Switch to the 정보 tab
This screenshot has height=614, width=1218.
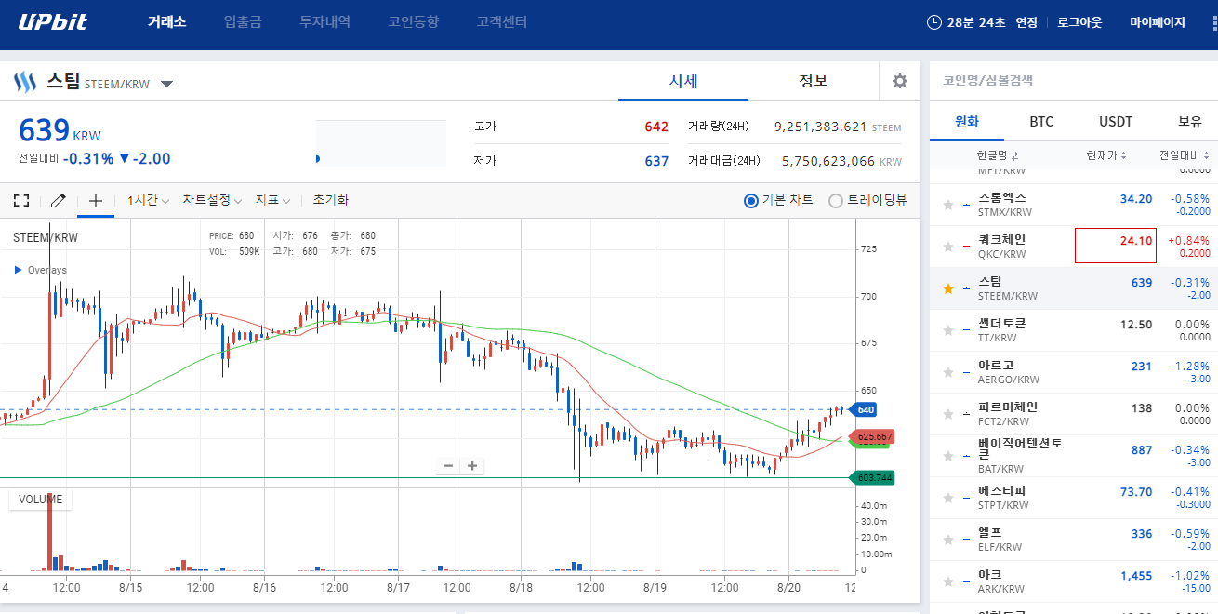813,81
